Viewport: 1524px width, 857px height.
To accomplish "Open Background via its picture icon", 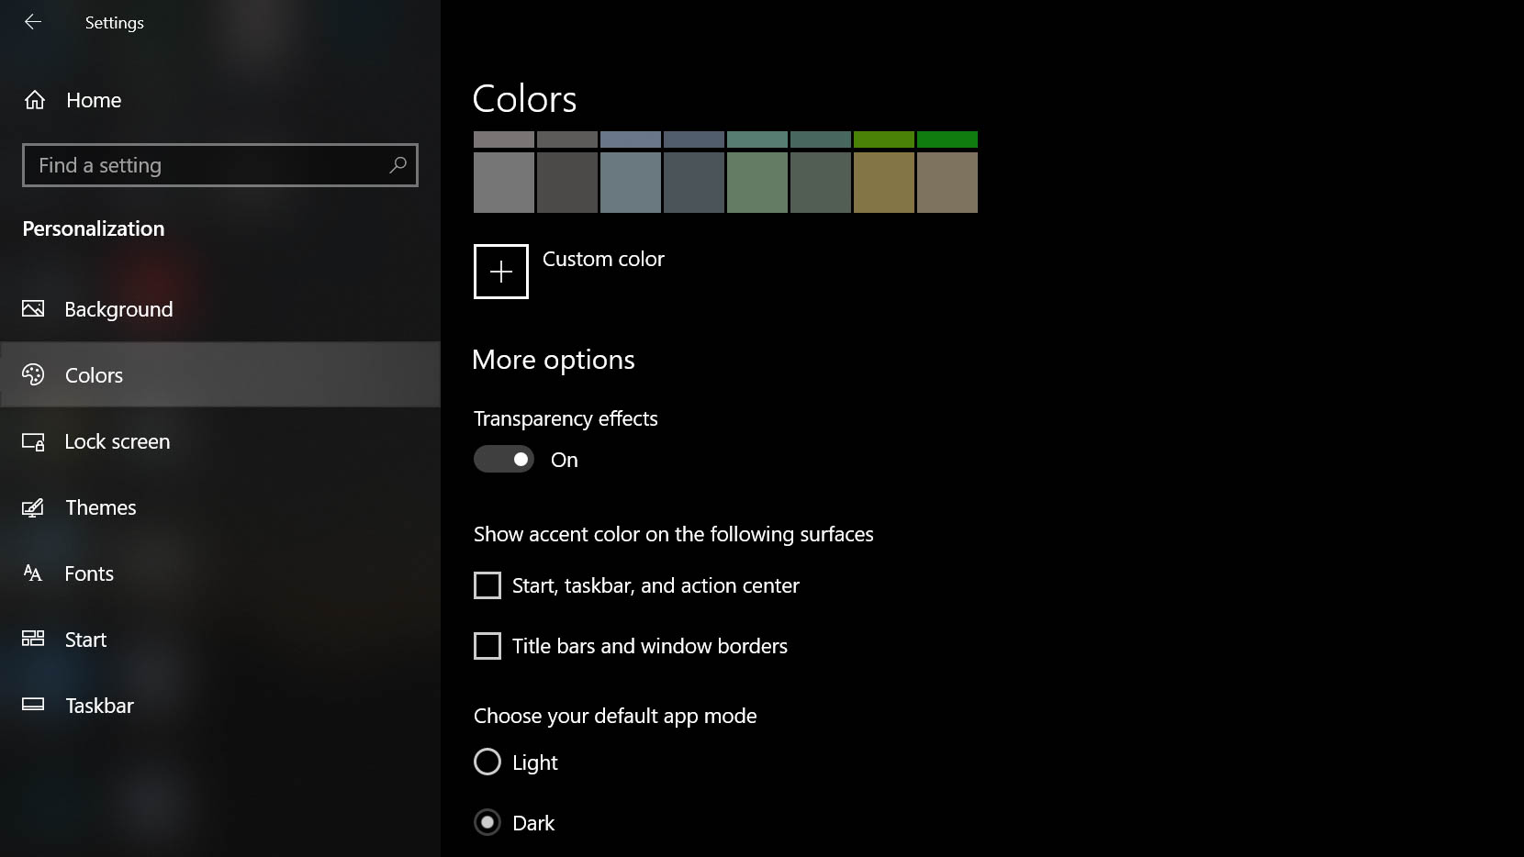I will (33, 309).
